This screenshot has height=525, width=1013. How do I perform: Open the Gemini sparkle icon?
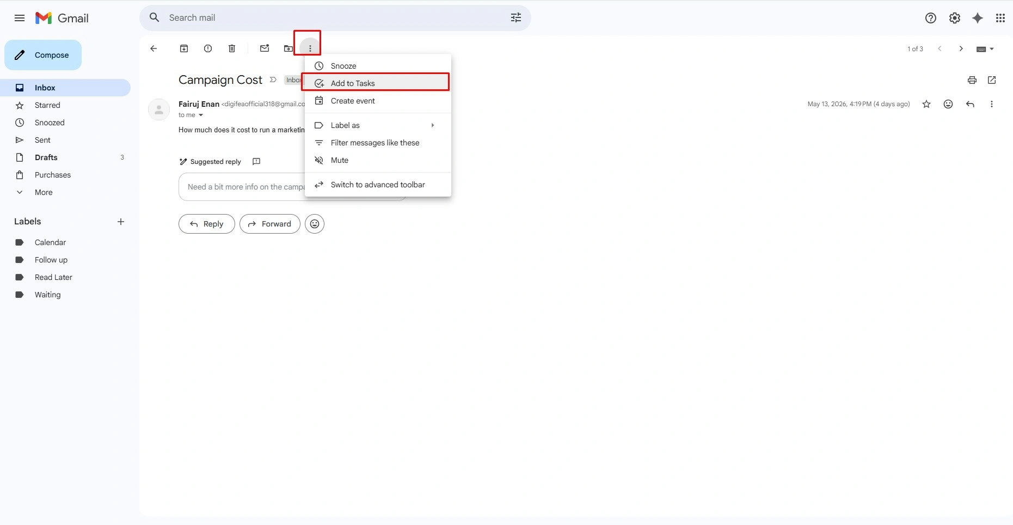pos(978,18)
